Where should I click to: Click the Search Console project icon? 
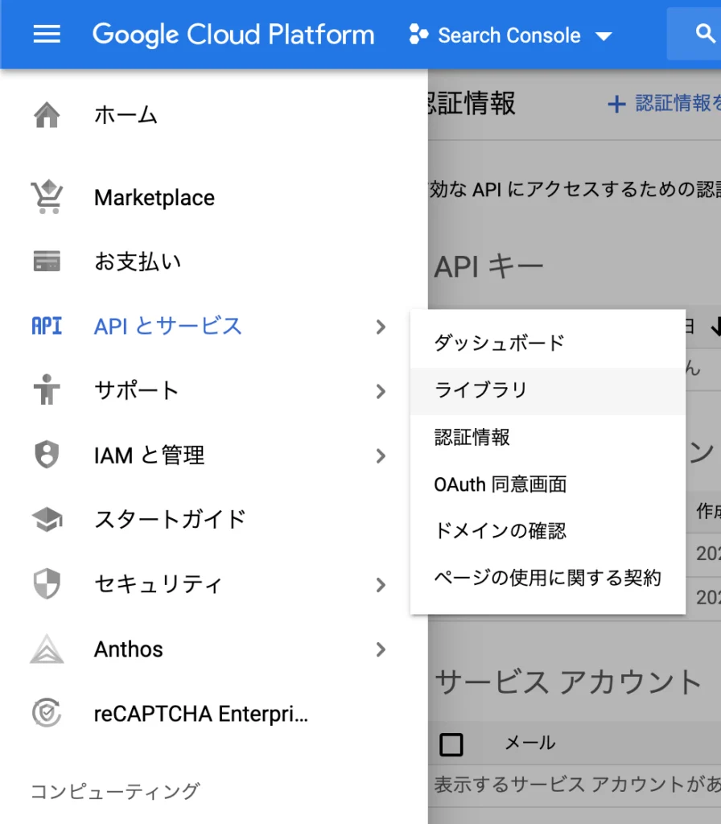418,34
